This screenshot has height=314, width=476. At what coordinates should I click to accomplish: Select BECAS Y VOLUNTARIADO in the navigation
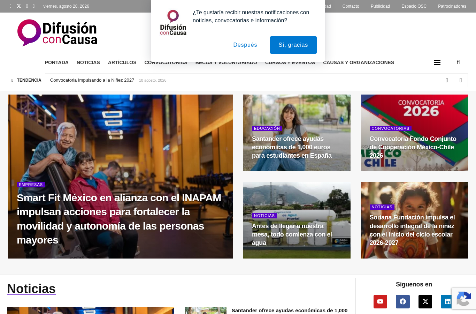[226, 63]
